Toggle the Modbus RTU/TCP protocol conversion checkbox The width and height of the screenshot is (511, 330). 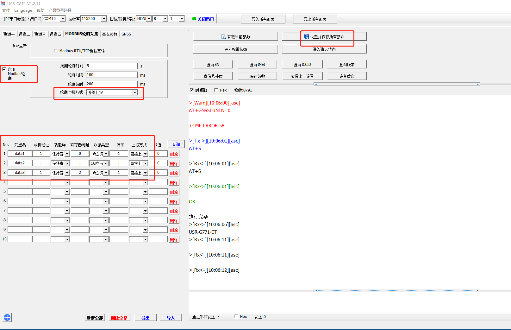click(56, 51)
